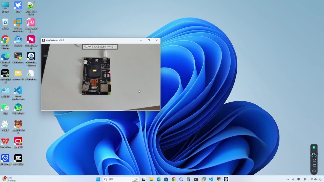
Task: Select the Xunlei bird desktop shortcut
Action: [18, 7]
